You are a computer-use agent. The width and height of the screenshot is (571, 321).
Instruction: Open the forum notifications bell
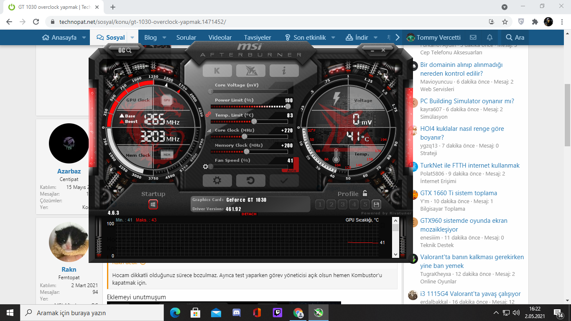(x=490, y=37)
